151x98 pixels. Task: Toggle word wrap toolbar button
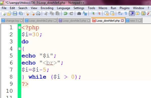point(120,13)
